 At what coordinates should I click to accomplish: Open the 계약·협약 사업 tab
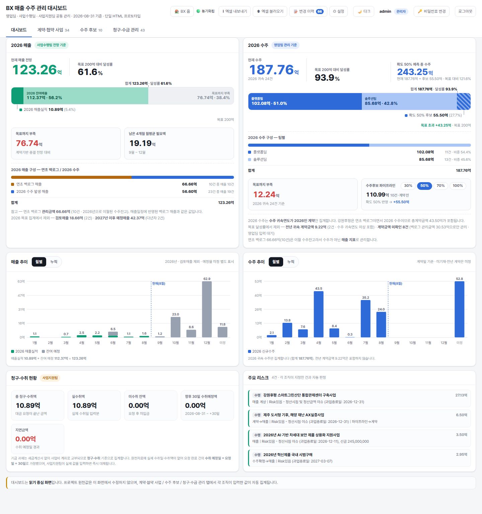[x=53, y=30]
